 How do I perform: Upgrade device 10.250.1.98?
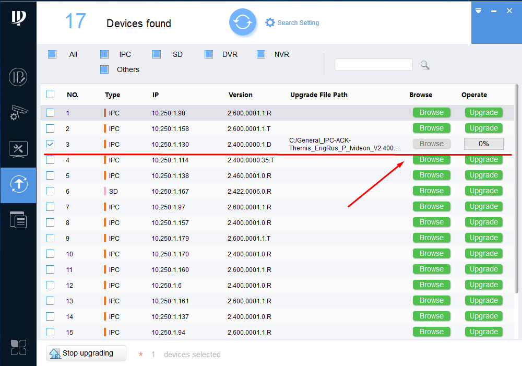tap(484, 113)
